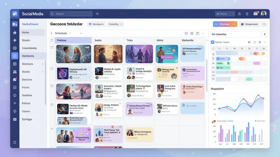Screen dimensions: 280x157
Task: Click the Slandgumm button
Action: (x=96, y=24)
